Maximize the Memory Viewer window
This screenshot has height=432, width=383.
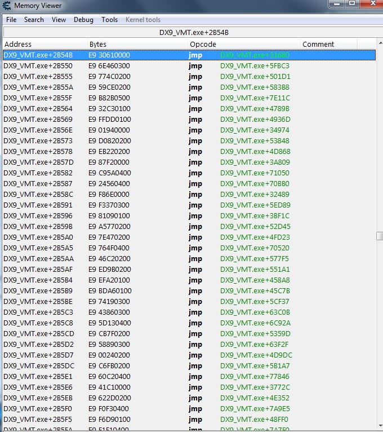(353, 3)
